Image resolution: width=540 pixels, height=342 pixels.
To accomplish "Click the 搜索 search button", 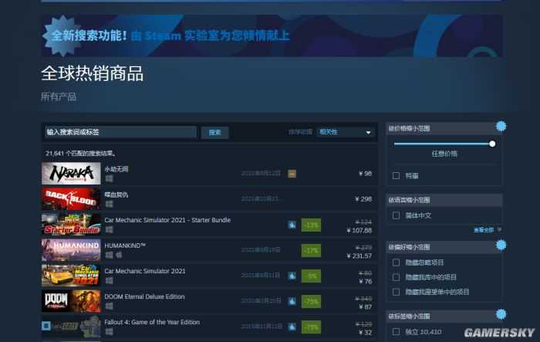I will tap(215, 132).
